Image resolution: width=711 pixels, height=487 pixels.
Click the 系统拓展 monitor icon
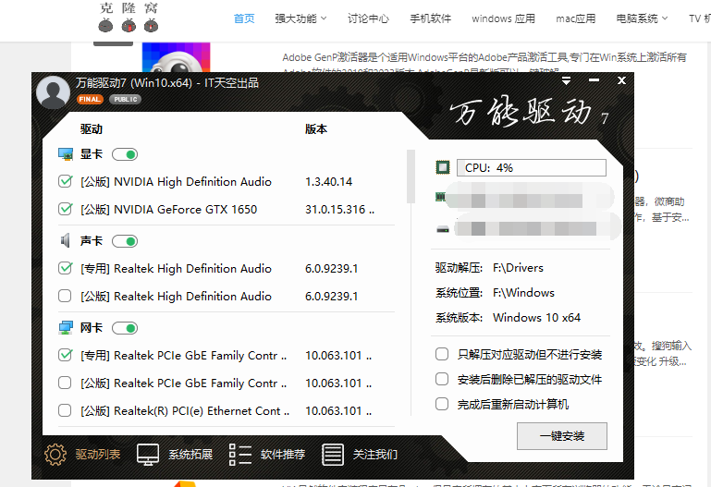point(148,455)
